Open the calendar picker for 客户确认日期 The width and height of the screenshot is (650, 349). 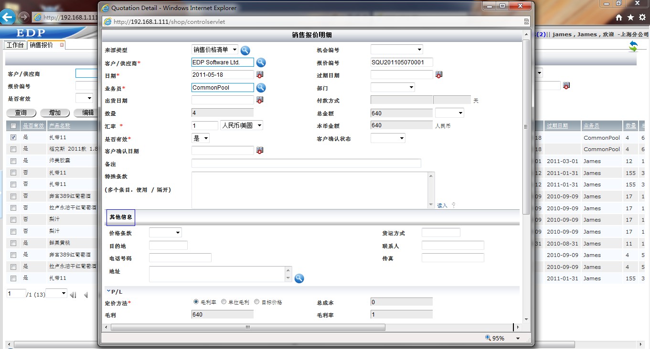(260, 151)
